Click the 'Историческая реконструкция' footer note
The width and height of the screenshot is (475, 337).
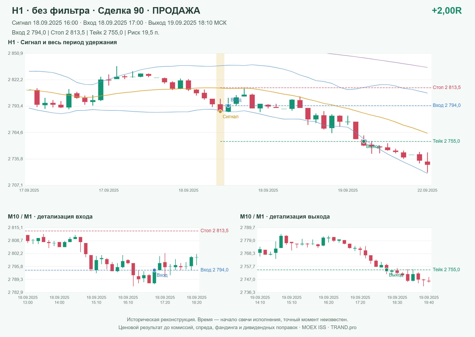[x=237, y=320]
